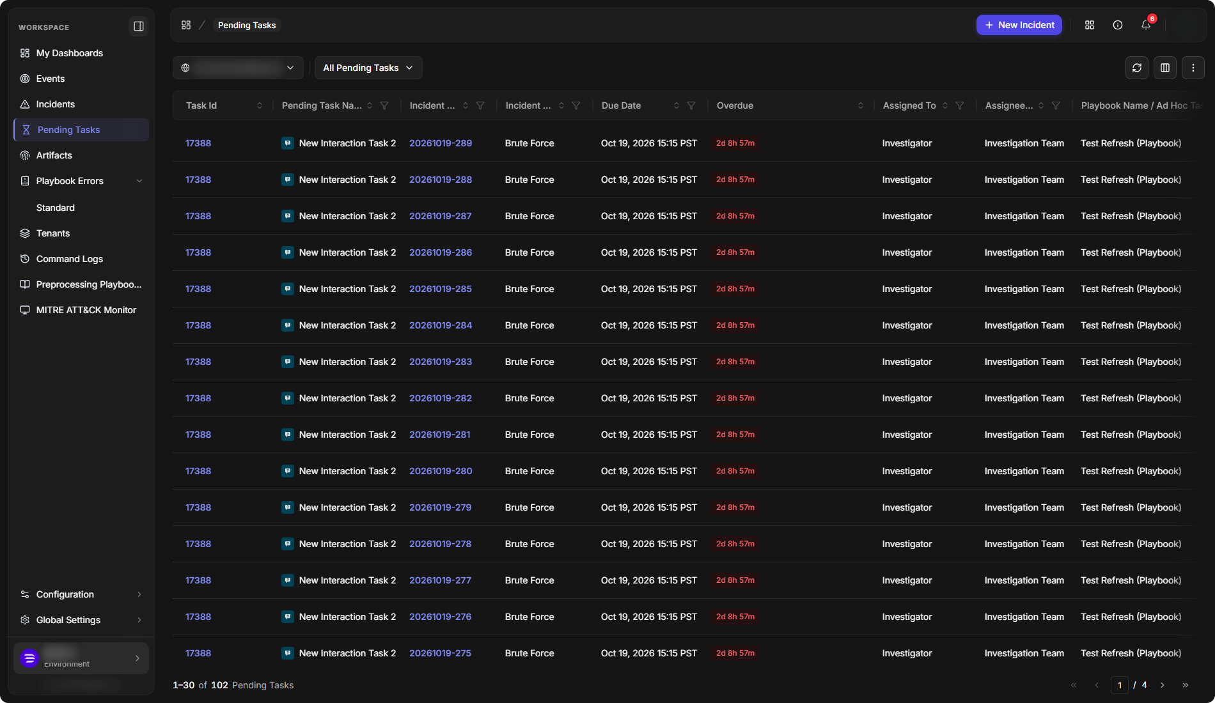
Task: Collapse the Playbook Errors section
Action: click(139, 181)
